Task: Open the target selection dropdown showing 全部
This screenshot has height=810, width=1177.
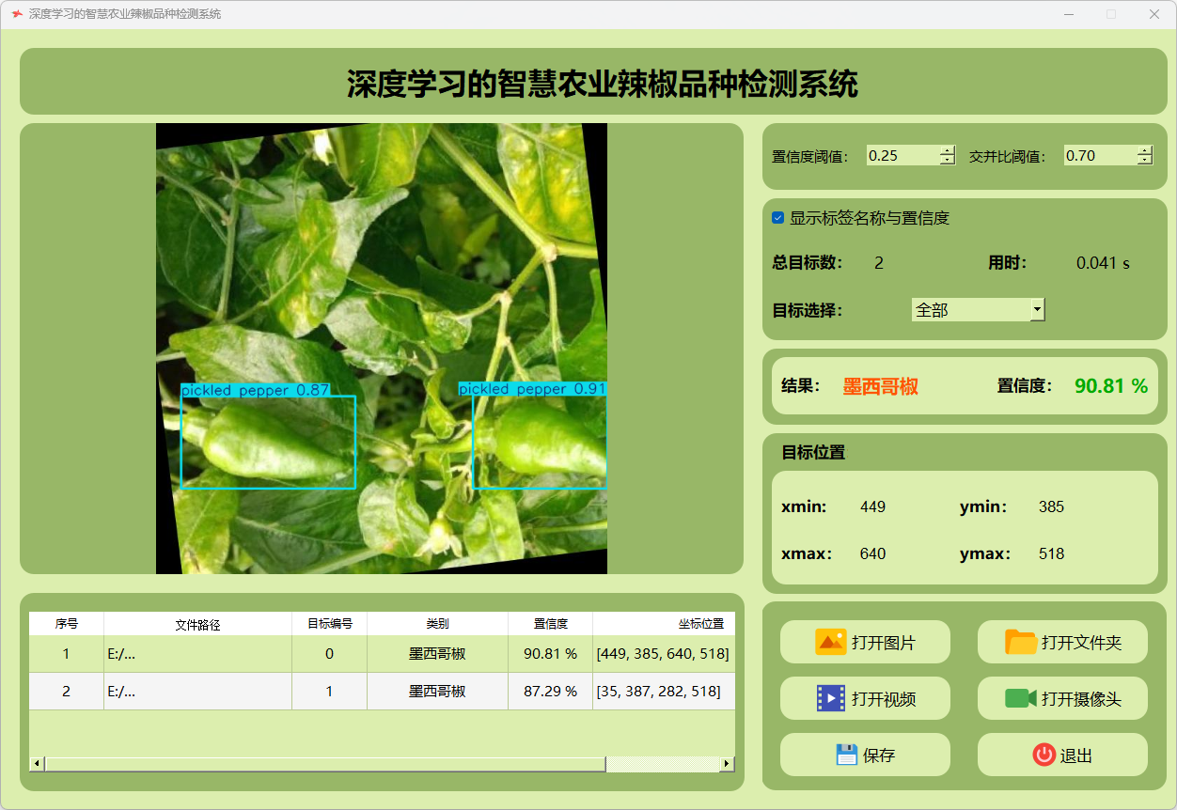Action: pos(978,309)
